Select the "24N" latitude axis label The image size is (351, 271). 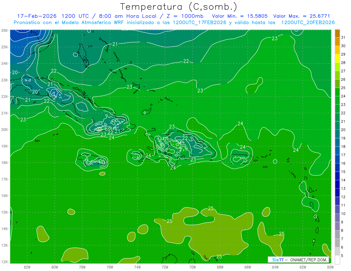pyautogui.click(x=4, y=63)
